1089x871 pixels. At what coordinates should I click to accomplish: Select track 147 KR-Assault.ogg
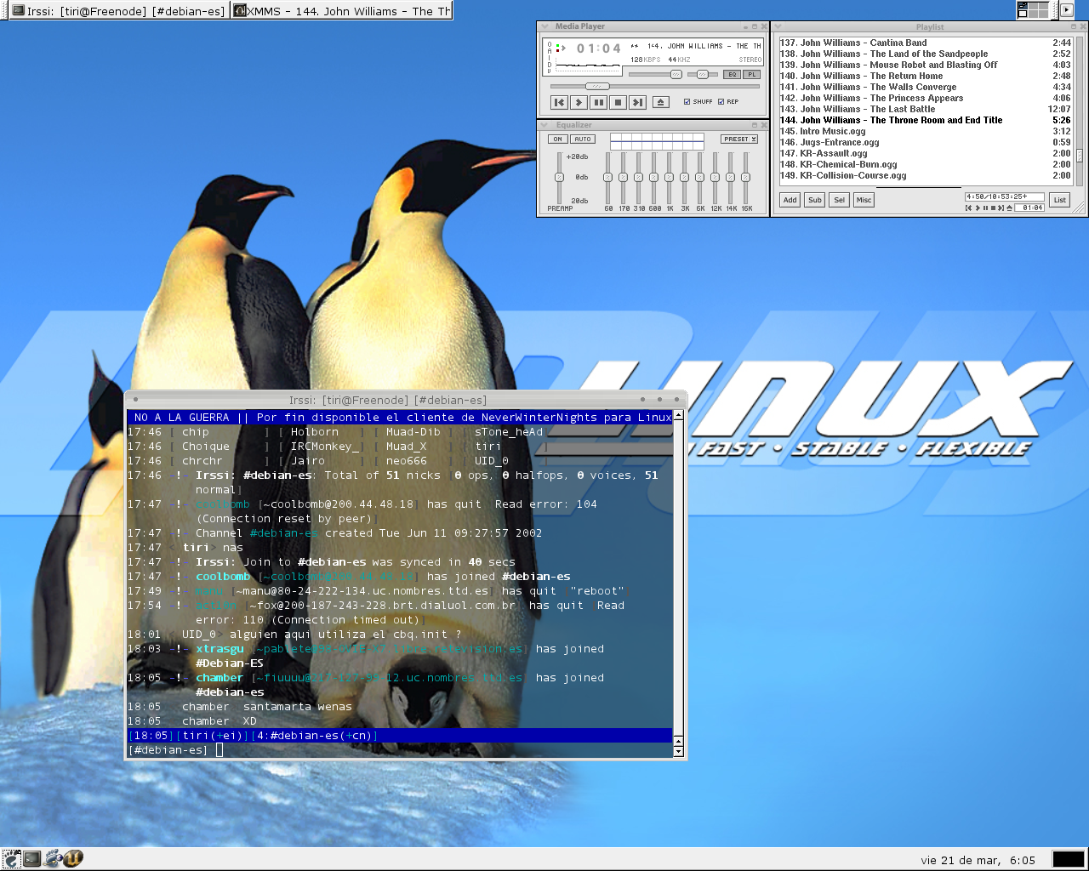point(925,153)
